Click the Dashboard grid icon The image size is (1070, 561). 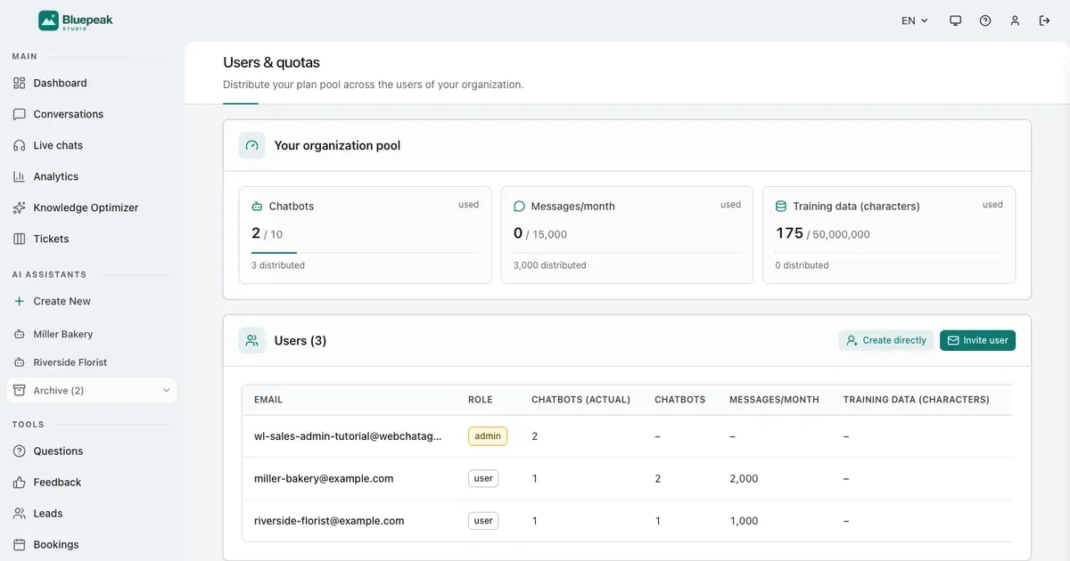(20, 83)
